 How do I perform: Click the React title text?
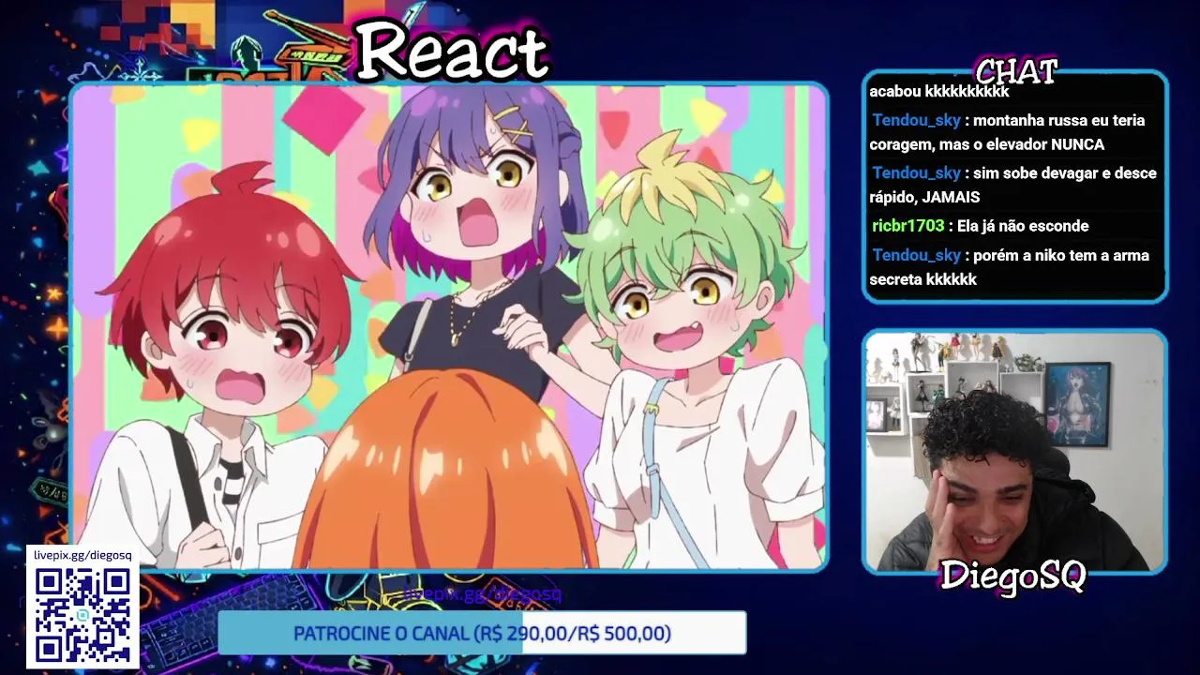452,51
